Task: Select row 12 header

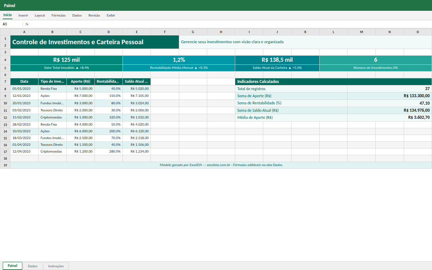Action: point(5,117)
